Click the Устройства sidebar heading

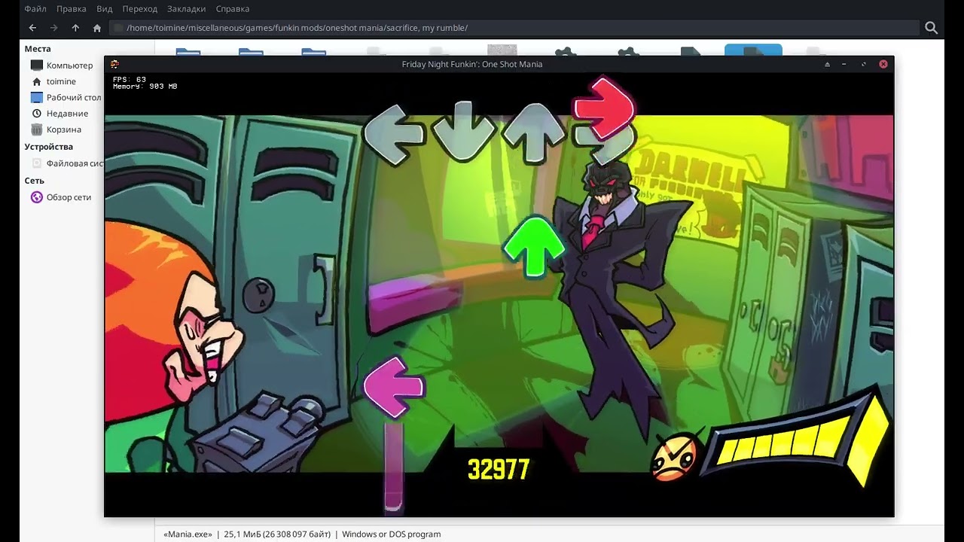click(x=48, y=147)
